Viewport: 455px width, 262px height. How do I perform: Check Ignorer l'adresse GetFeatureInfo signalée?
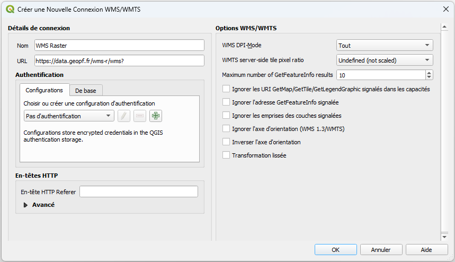(226, 102)
